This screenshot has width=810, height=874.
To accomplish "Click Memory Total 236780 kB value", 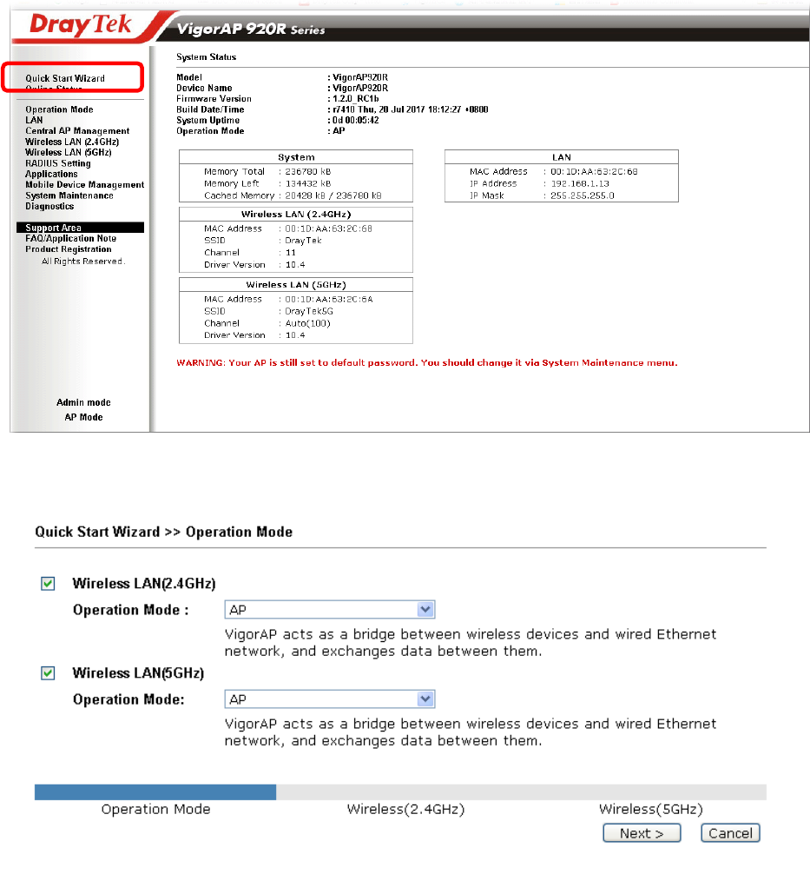I will (308, 172).
